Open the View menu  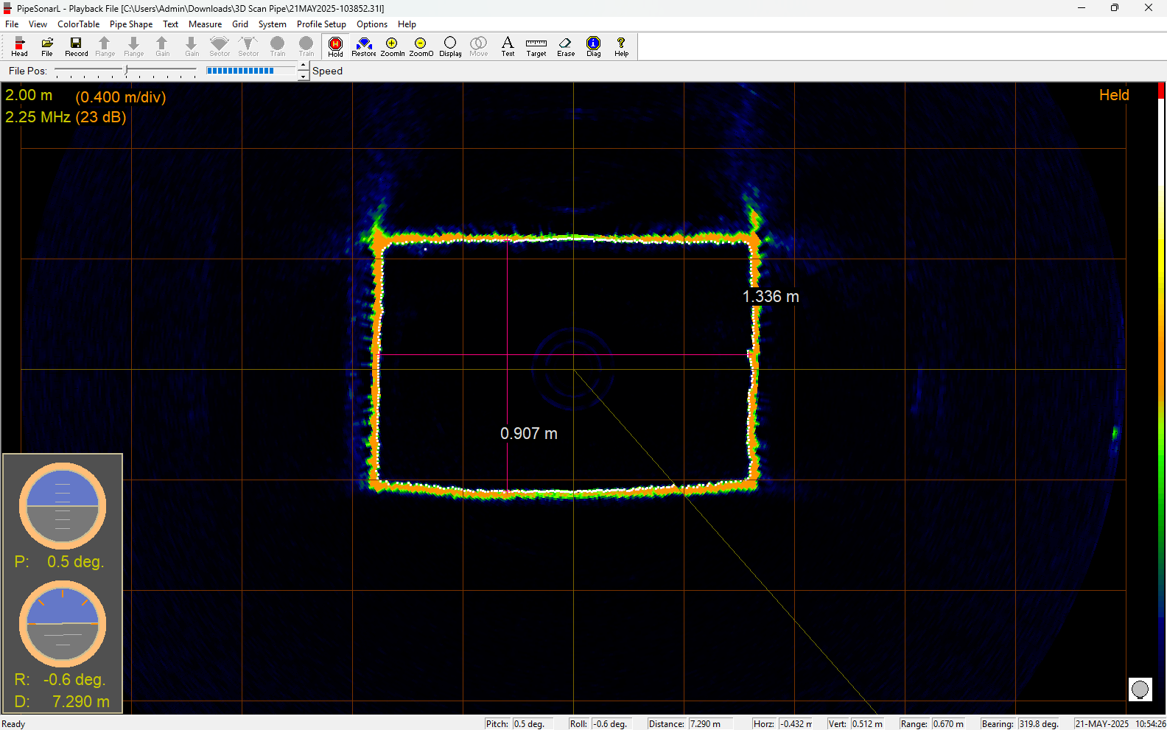[x=38, y=24]
